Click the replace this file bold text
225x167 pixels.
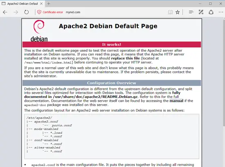pyautogui.click(x=126, y=58)
